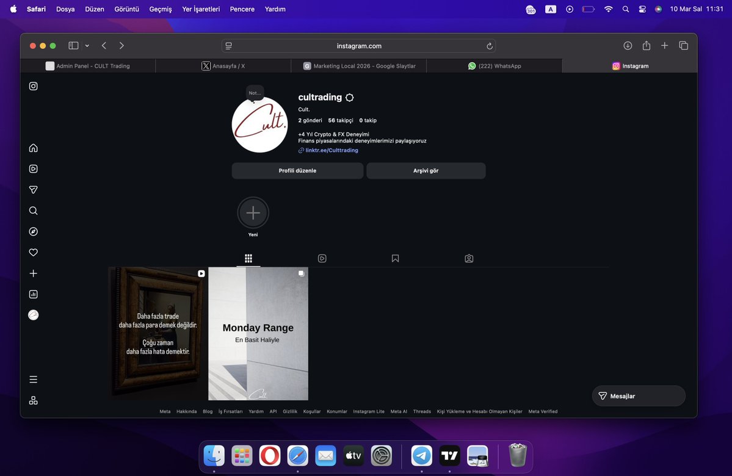Go to Instagram Home via house icon

click(x=33, y=148)
